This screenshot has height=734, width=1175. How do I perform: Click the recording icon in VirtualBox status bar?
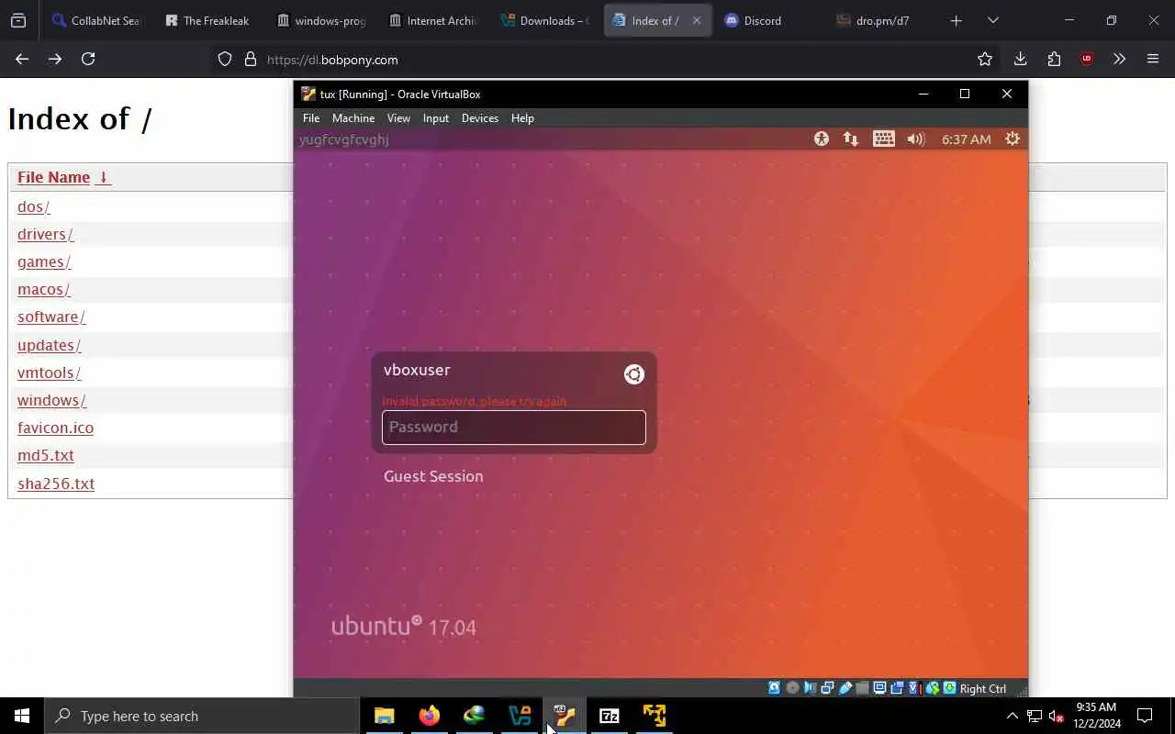tap(897, 688)
